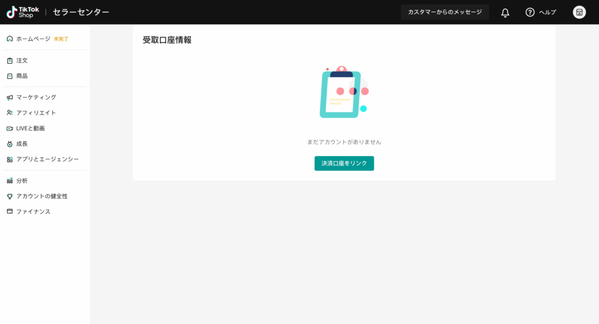Open the shop profile avatar icon
Image resolution: width=599 pixels, height=324 pixels.
pos(579,12)
